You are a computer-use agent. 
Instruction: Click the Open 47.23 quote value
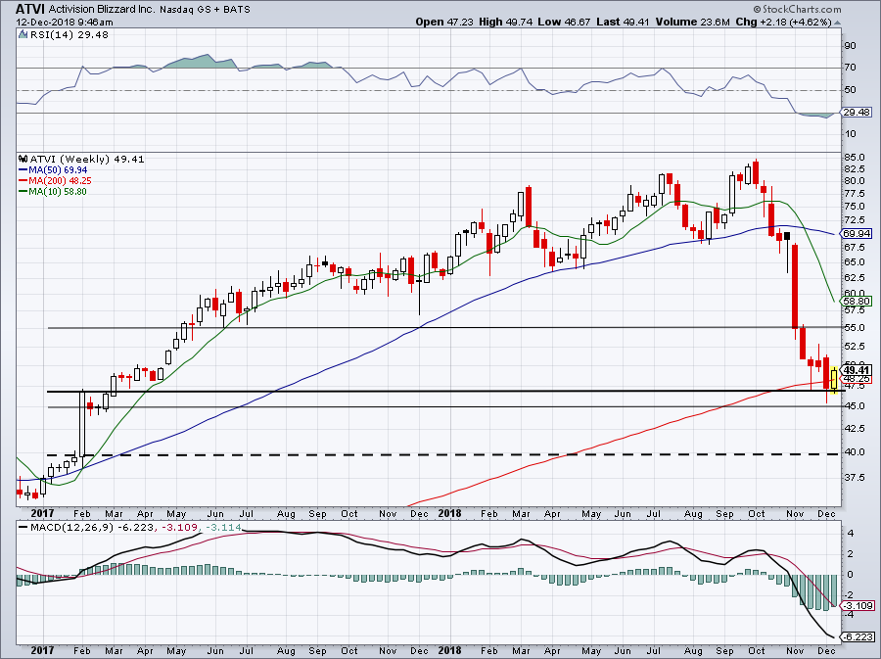click(x=445, y=22)
